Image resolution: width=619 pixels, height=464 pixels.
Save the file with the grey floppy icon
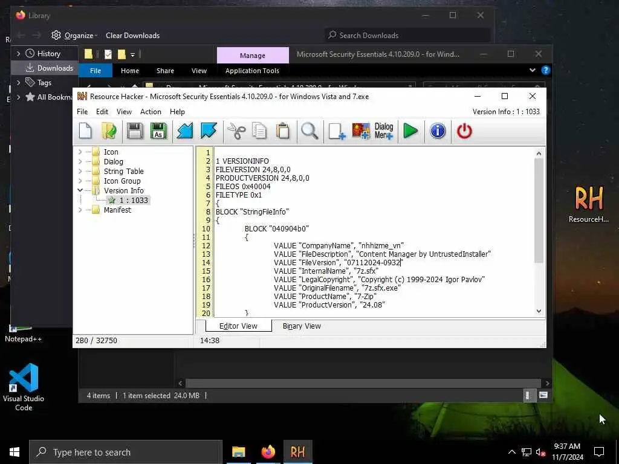point(135,131)
